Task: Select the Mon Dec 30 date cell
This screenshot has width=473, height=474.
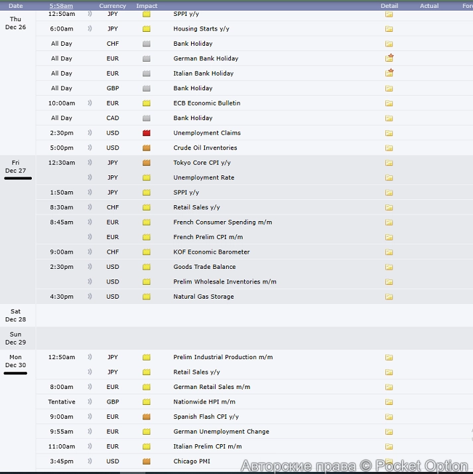Action: pos(15,361)
